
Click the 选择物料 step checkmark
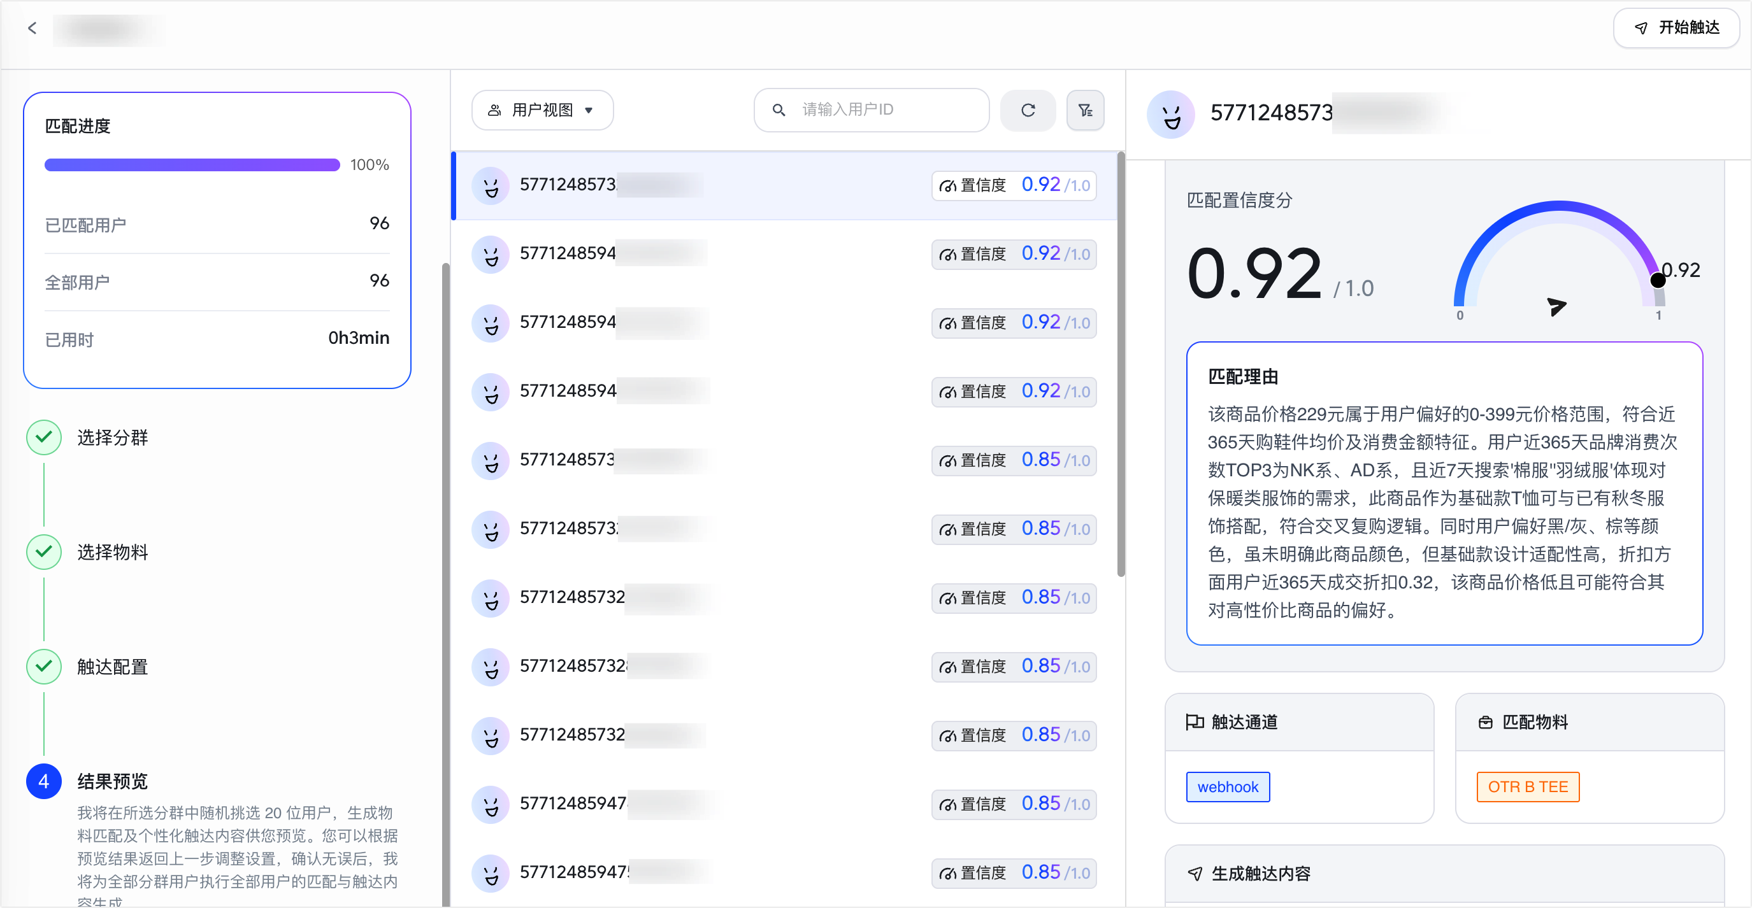click(x=43, y=551)
